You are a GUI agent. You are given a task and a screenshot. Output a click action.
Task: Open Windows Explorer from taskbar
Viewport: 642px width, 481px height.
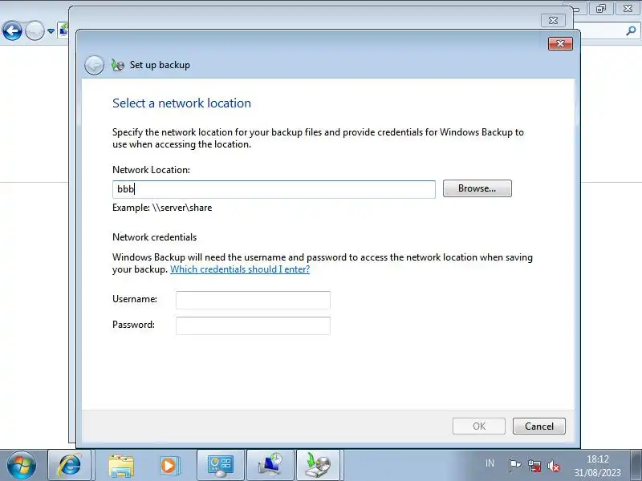(x=121, y=465)
